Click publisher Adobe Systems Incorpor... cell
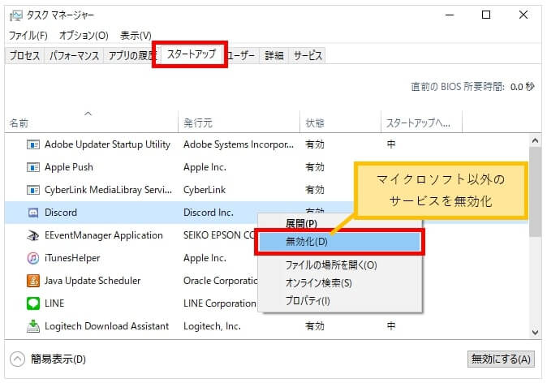The height and width of the screenshot is (383, 547). point(239,144)
